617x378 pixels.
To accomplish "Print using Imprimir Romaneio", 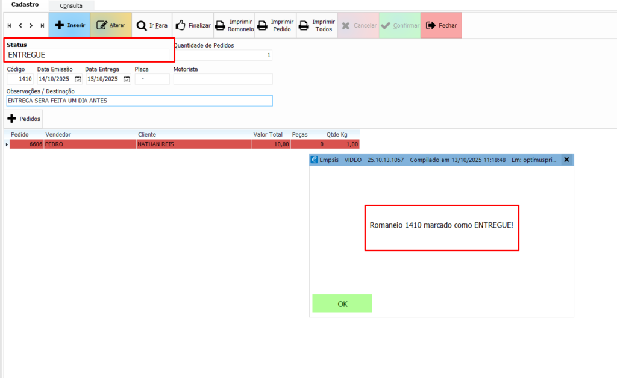I will (x=234, y=26).
